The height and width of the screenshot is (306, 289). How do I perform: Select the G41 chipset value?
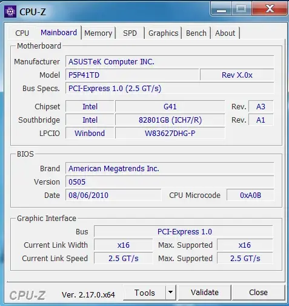coord(170,106)
